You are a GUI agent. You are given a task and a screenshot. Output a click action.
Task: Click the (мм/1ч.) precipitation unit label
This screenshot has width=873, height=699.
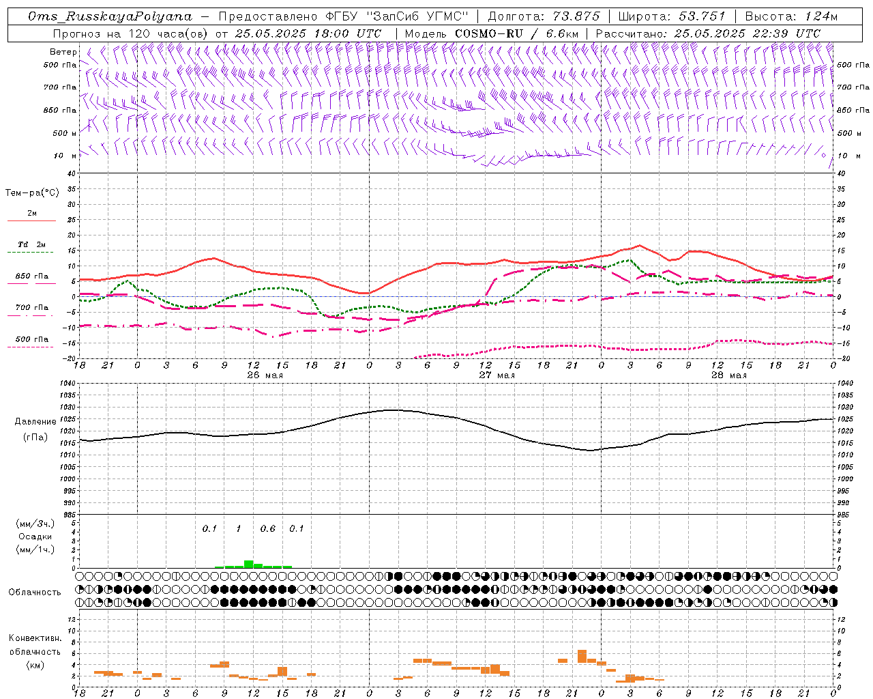(35, 550)
